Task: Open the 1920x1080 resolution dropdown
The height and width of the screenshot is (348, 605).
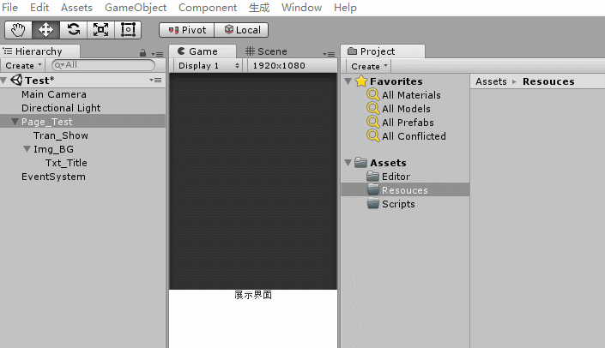Action: 280,66
